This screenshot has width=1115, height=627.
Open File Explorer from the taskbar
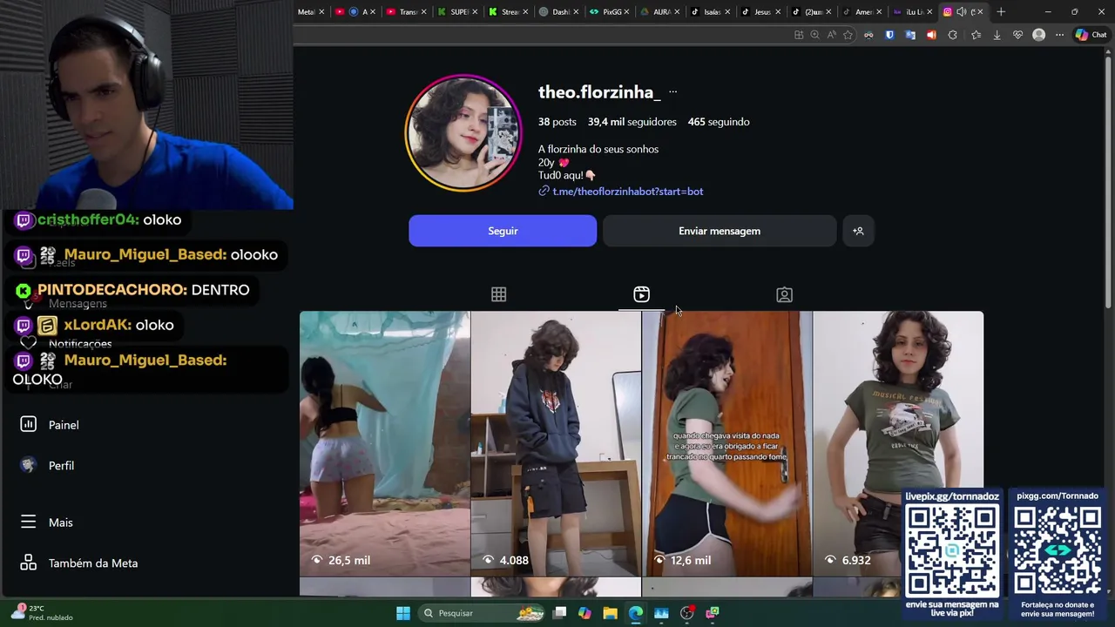[610, 613]
